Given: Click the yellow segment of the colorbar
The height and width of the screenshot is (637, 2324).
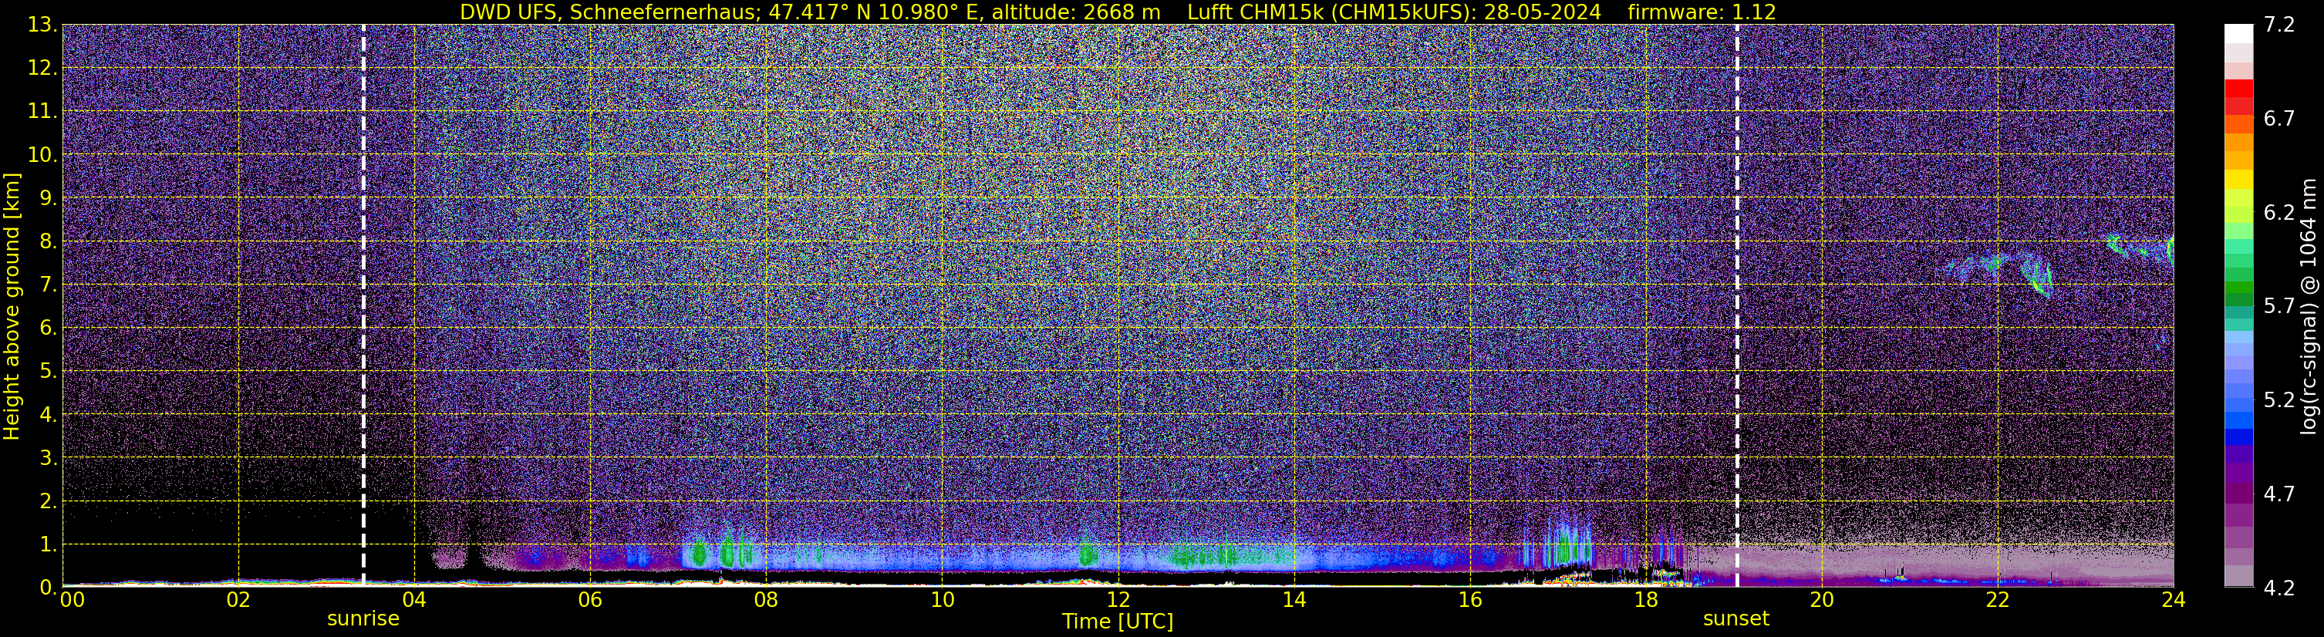Looking at the screenshot, I should 2238,180.
